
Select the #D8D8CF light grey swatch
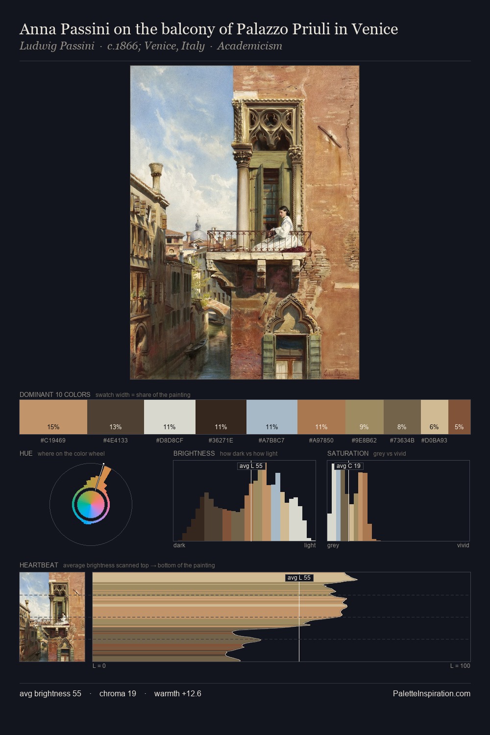pyautogui.click(x=170, y=417)
